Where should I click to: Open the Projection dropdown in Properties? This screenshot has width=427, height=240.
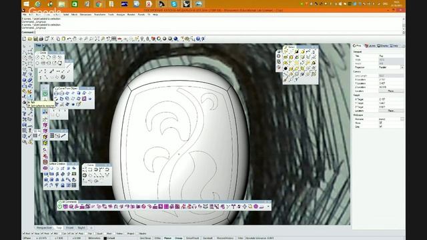coord(402,67)
